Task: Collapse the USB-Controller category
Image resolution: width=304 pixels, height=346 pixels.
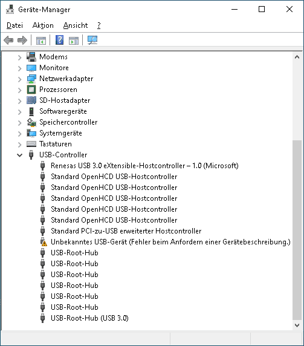Action: pyautogui.click(x=19, y=155)
